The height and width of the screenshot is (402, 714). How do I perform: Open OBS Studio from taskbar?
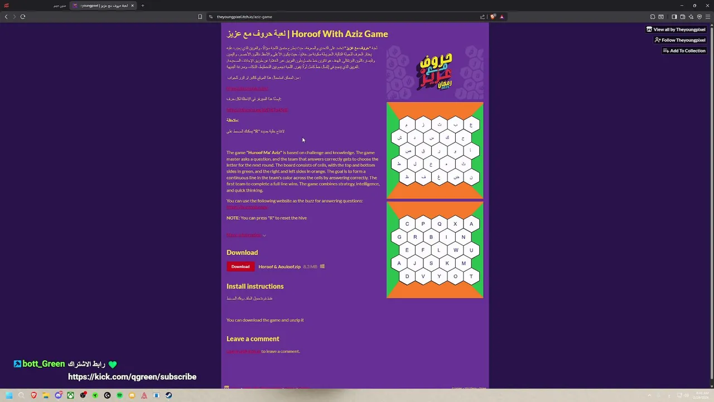pyautogui.click(x=83, y=395)
